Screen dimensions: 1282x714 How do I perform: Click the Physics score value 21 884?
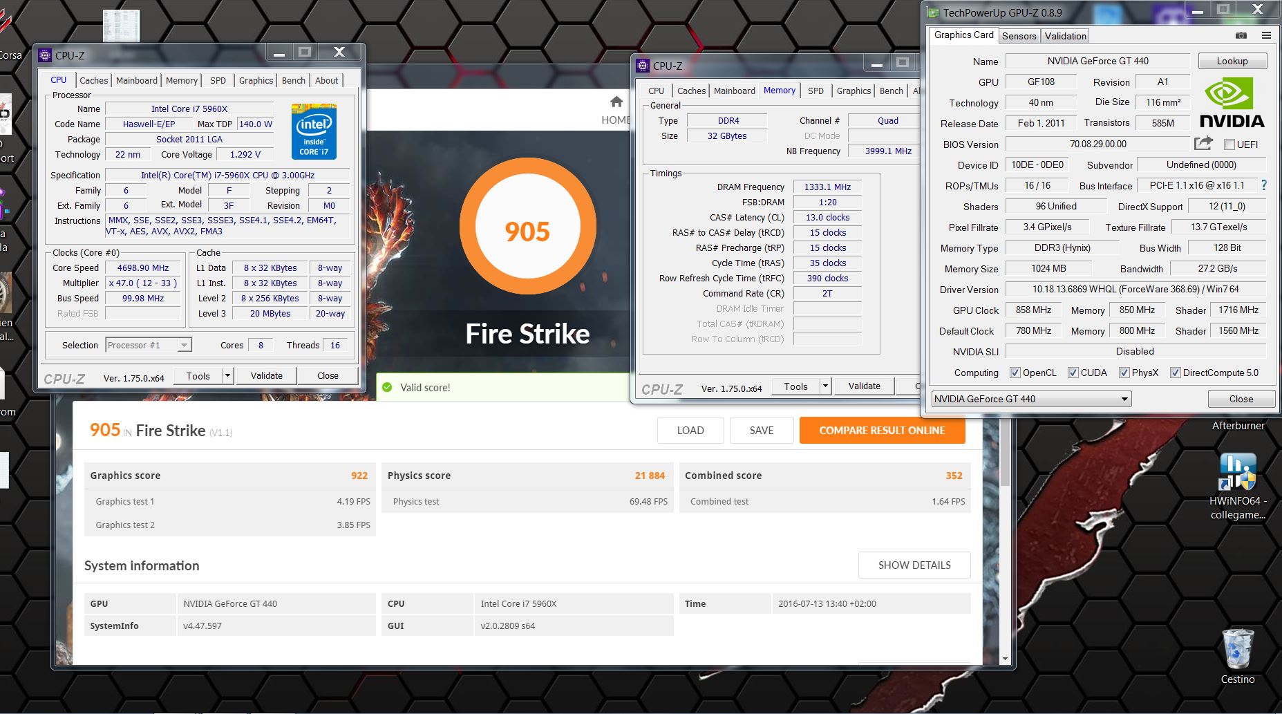650,476
